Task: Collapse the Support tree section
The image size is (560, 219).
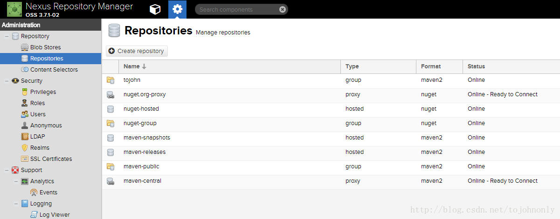Action: click(x=7, y=170)
